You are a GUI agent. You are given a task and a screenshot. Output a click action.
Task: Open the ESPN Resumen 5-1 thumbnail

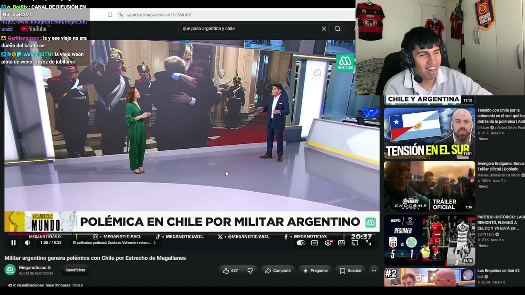(x=429, y=240)
